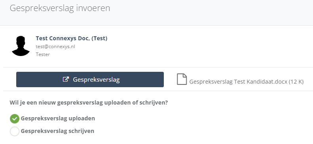Click the (12 K) file size text
Viewport: 313px width, 144px height.
pos(296,82)
